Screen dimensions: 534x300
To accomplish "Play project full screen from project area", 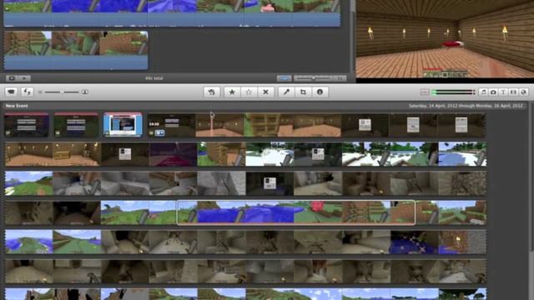I will pos(12,78).
